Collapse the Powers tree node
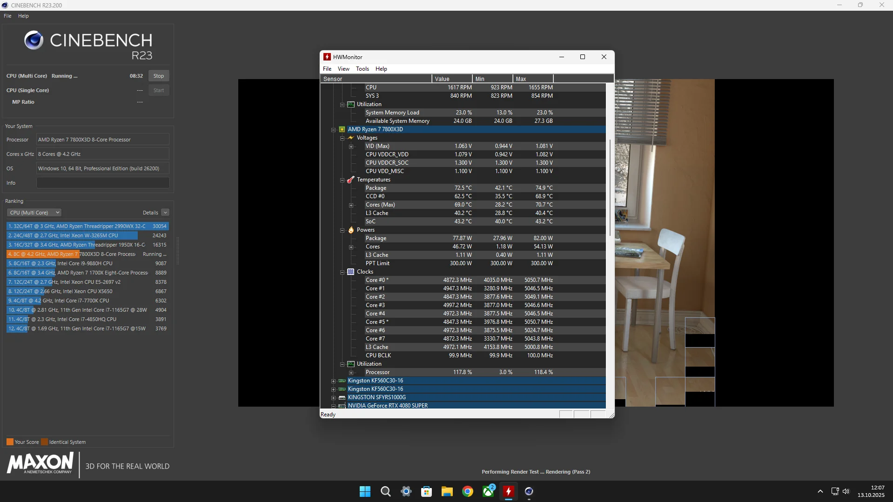893x502 pixels. click(x=342, y=230)
